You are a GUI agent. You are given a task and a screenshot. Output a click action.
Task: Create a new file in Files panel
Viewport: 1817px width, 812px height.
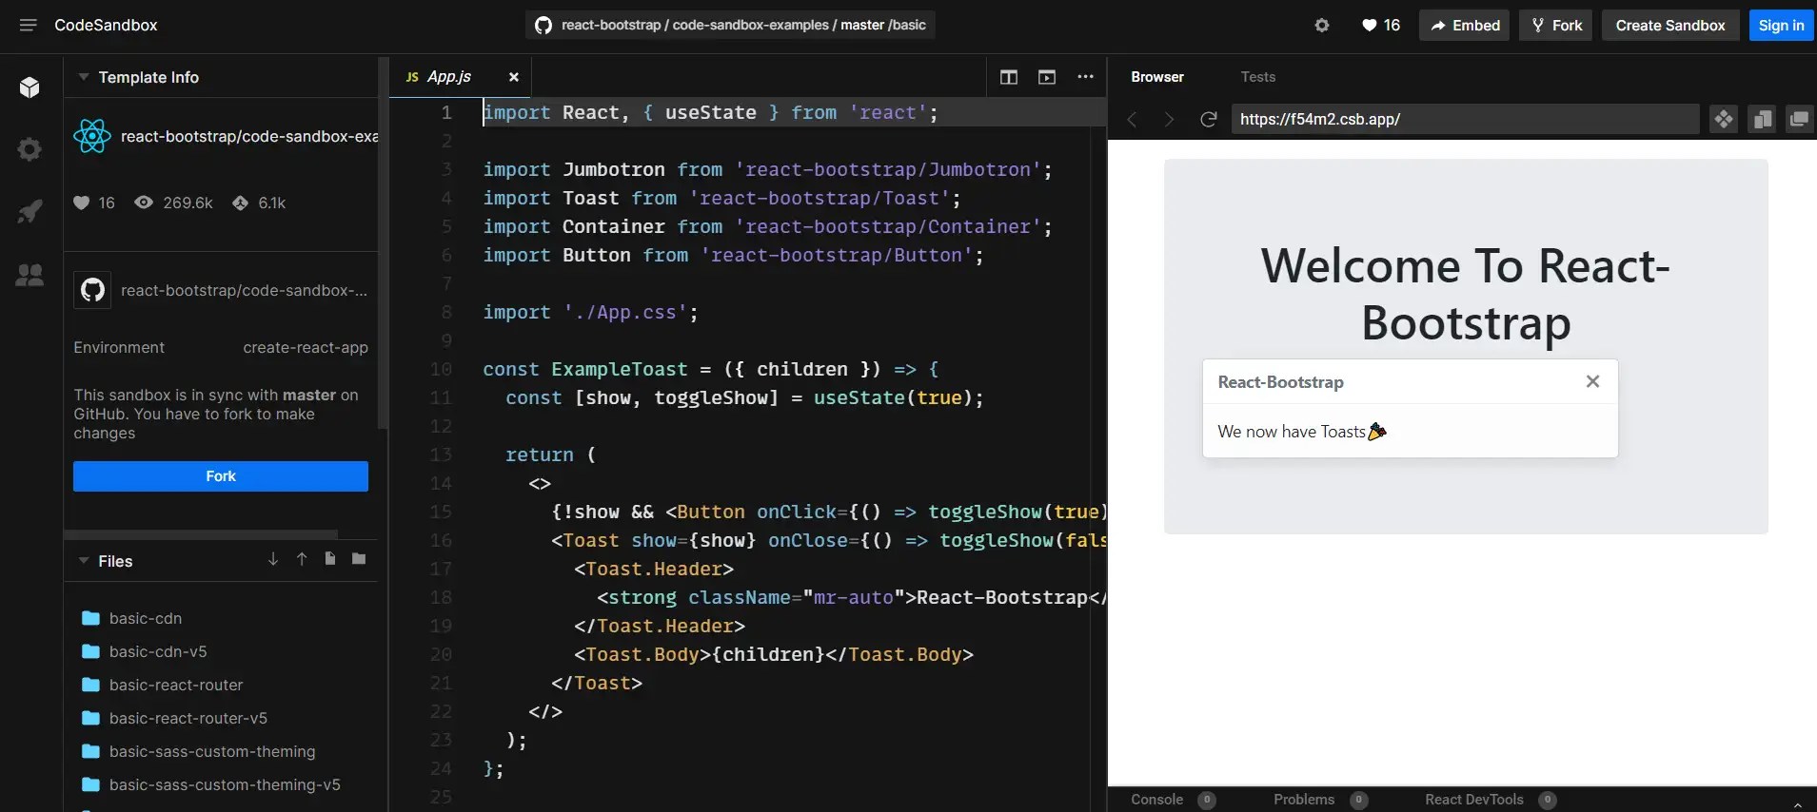[330, 559]
